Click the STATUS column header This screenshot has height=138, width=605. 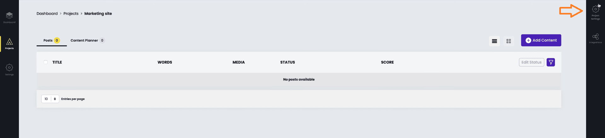[288, 62]
